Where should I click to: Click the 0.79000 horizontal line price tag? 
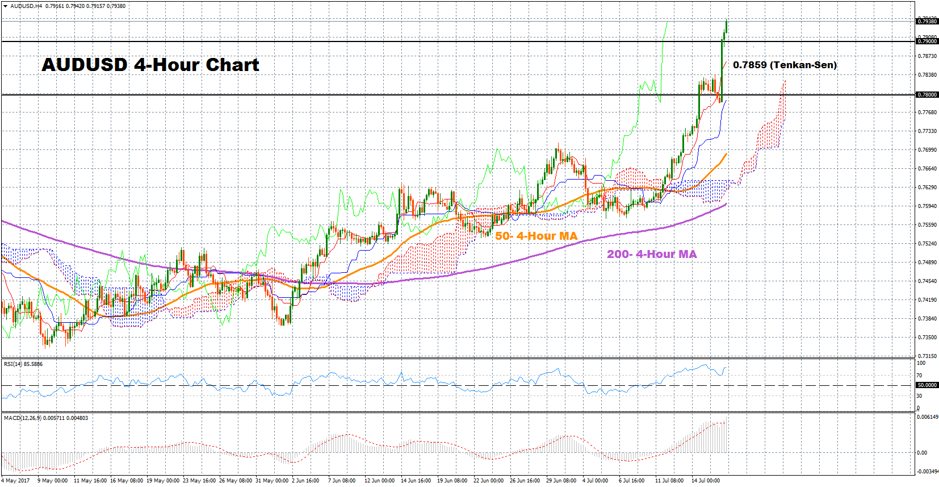(x=927, y=41)
